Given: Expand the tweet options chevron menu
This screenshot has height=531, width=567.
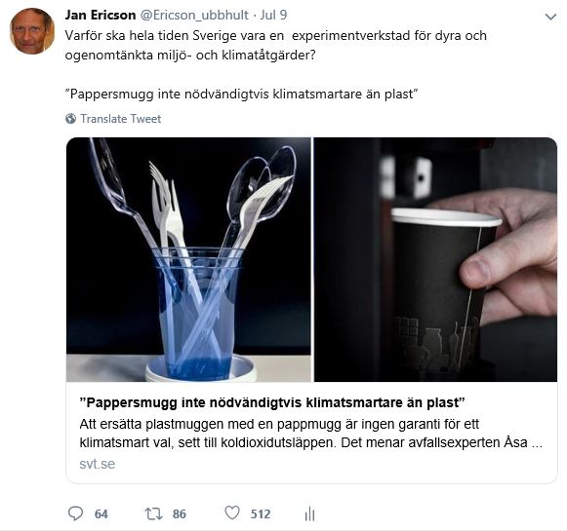Looking at the screenshot, I should 550,17.
